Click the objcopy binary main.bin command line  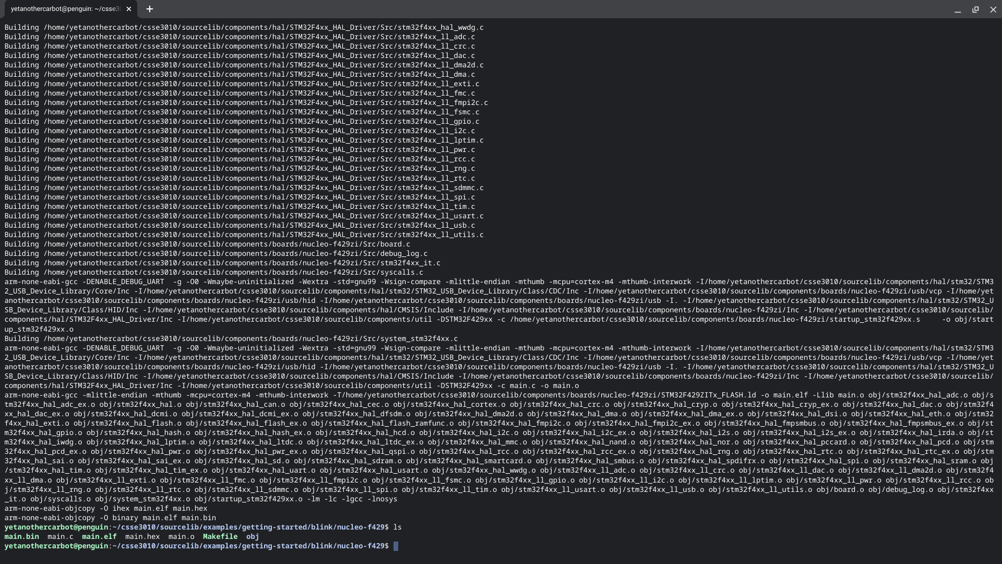pos(110,518)
